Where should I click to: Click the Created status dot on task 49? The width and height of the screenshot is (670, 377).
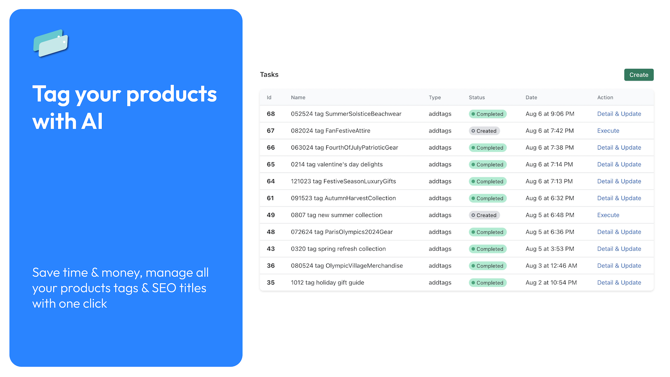tap(474, 215)
